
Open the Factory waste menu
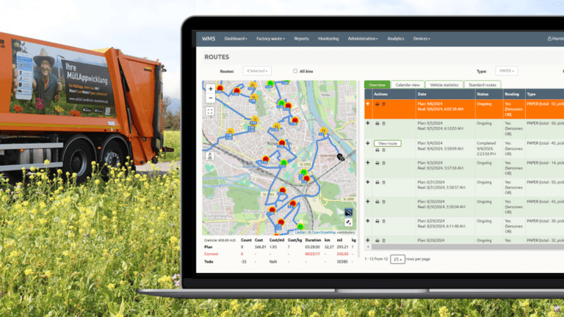[271, 38]
